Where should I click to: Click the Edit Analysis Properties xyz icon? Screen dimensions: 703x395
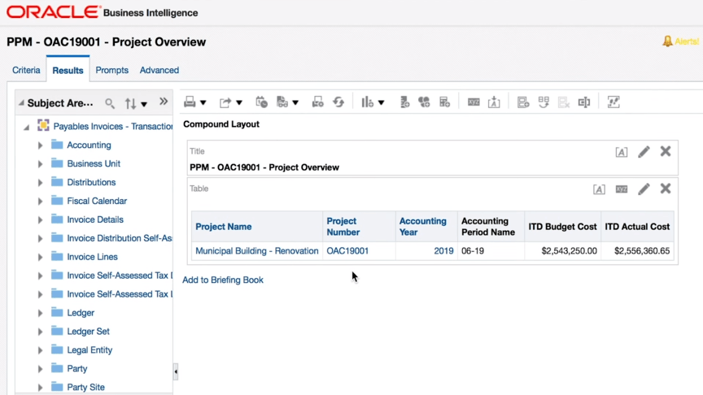pos(474,102)
